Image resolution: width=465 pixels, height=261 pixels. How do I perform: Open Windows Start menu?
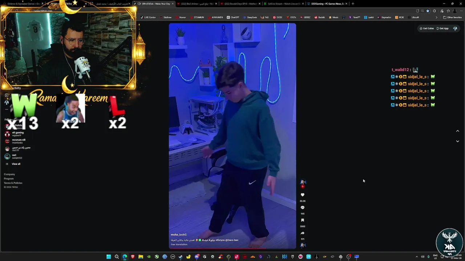[x=109, y=257]
